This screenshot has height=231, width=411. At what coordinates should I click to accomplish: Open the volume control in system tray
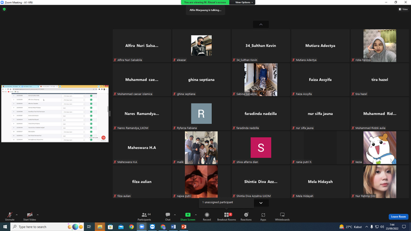pos(382,227)
